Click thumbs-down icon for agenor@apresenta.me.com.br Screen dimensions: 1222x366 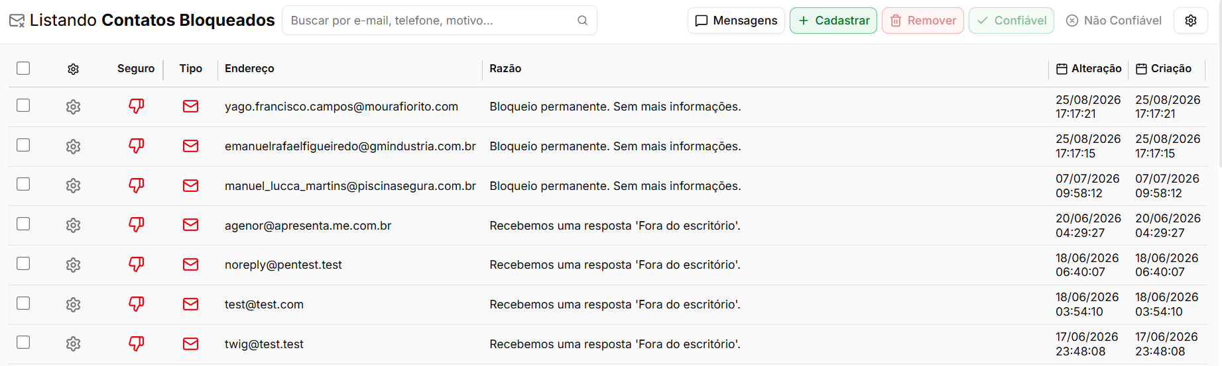137,225
